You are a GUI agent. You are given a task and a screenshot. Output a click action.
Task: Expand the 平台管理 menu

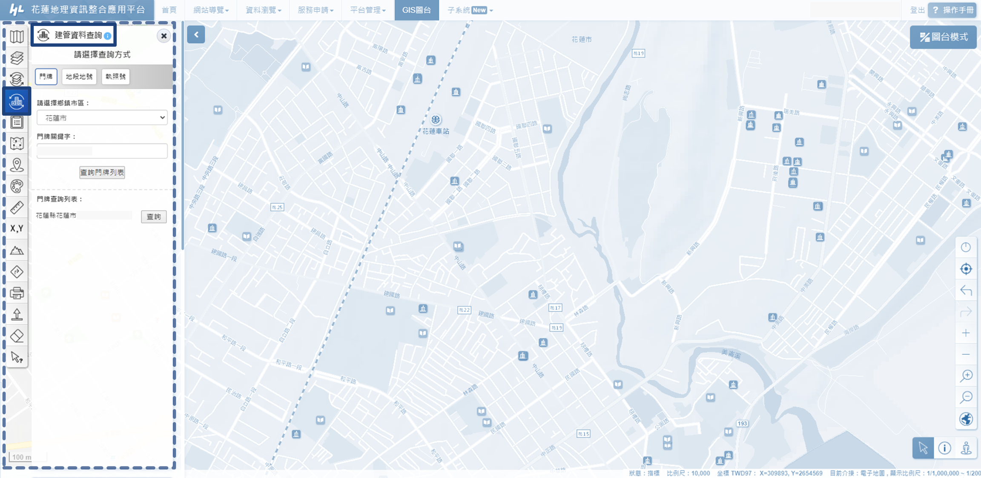point(367,10)
